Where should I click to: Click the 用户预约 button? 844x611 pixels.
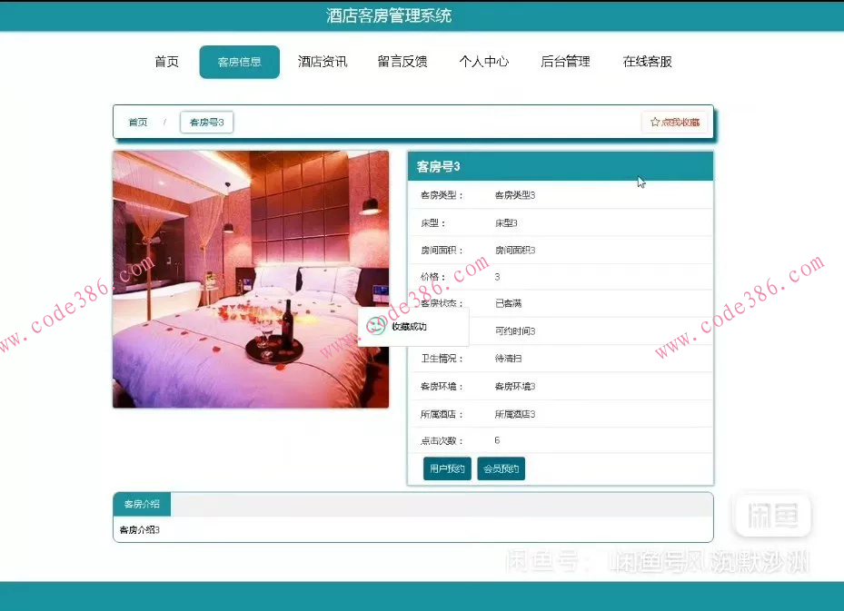point(446,468)
